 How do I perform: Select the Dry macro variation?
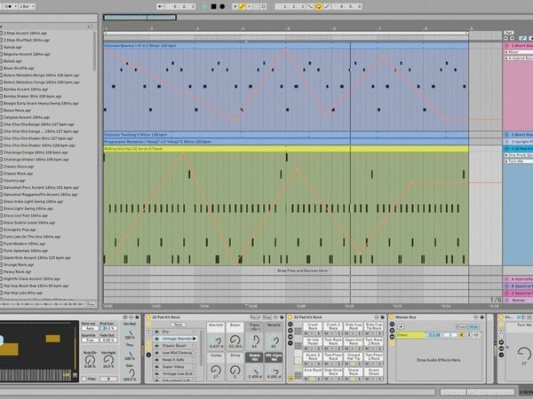pyautogui.click(x=175, y=332)
